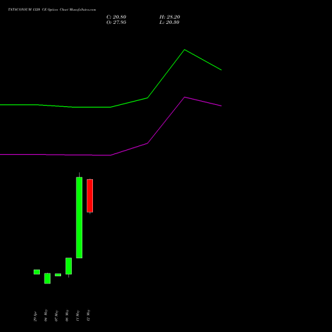332x332 pixels.
Task: Click the peak of the purple indicator line
Action: tap(185, 97)
